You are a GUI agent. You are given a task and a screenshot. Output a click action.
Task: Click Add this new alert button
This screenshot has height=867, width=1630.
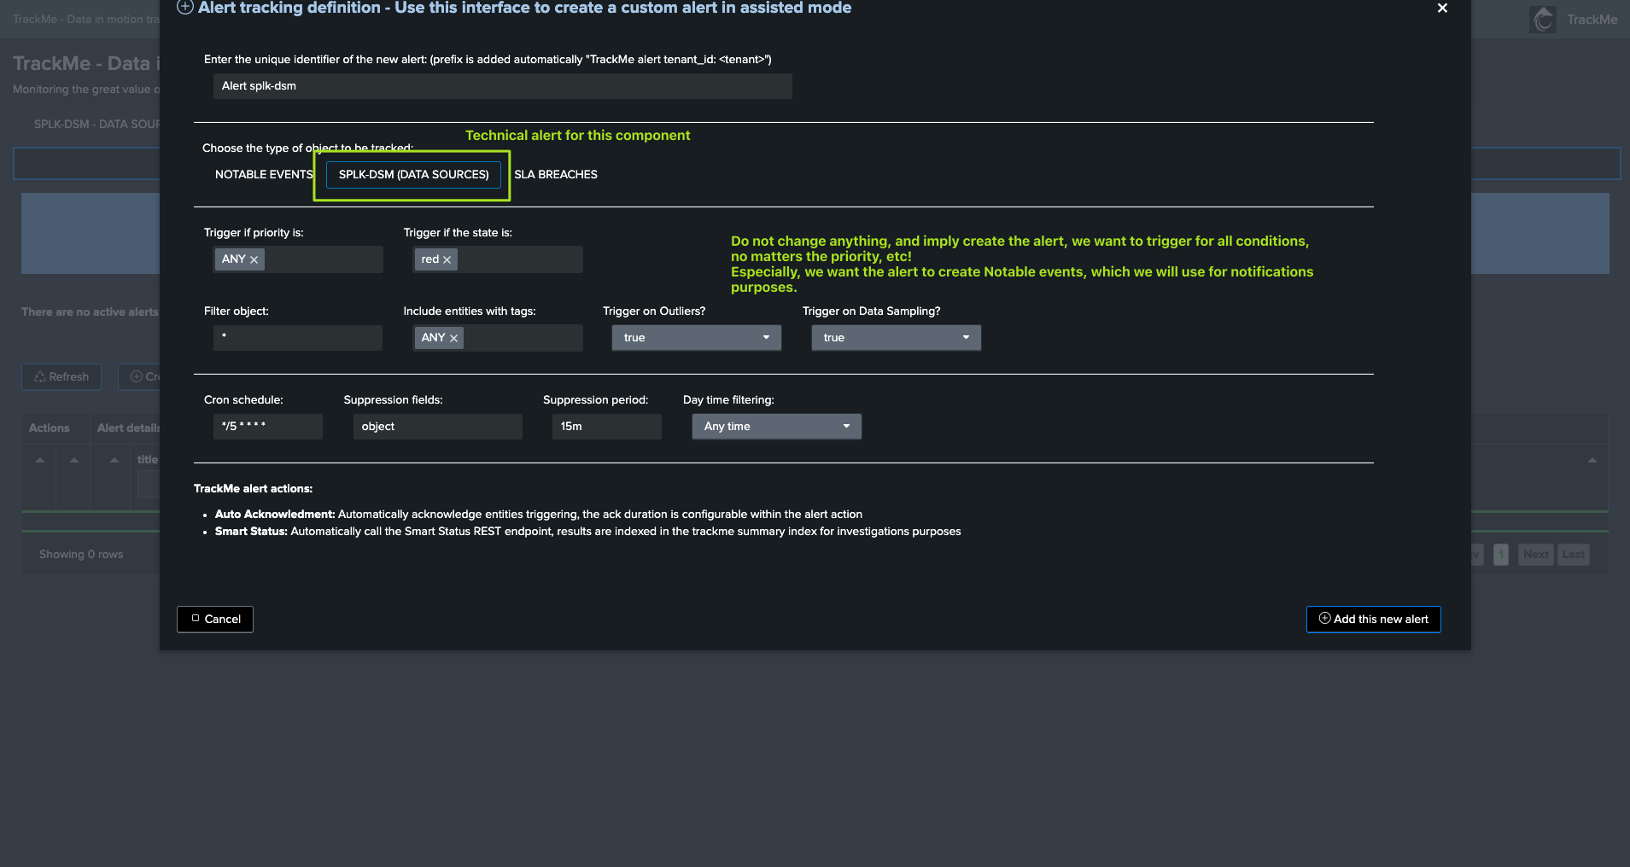pyautogui.click(x=1373, y=620)
